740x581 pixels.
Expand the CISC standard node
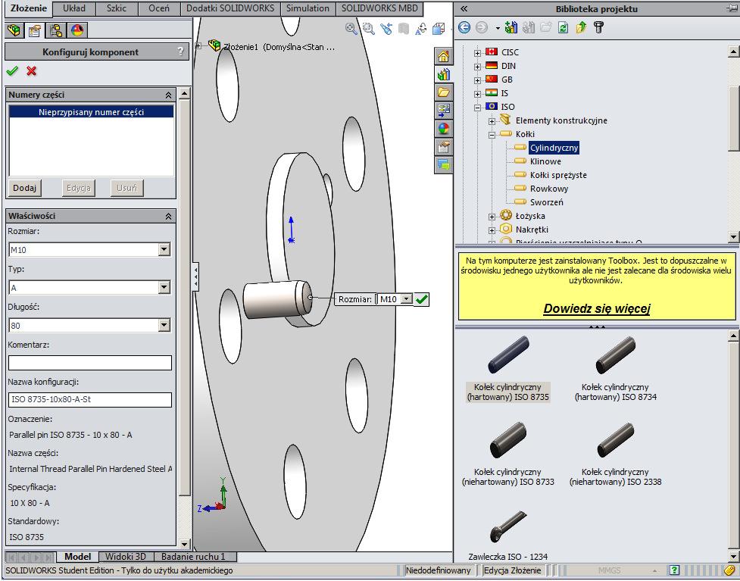tap(478, 53)
